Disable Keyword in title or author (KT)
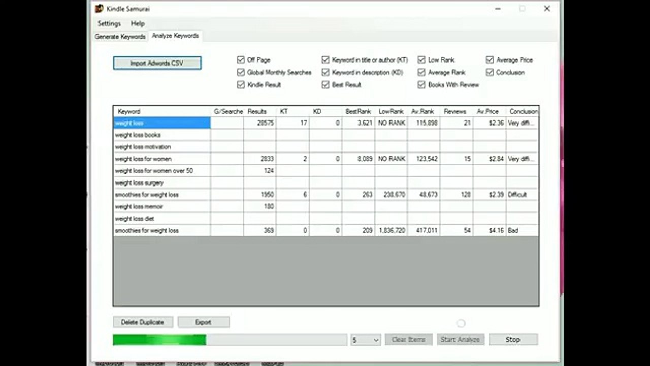 326,60
